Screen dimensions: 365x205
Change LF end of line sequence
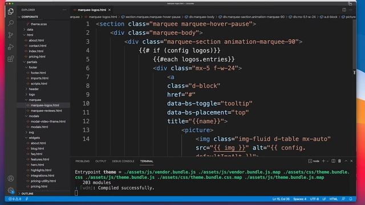[x=324, y=199]
